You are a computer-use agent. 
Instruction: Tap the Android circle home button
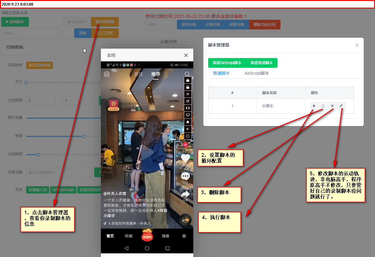click(x=147, y=248)
